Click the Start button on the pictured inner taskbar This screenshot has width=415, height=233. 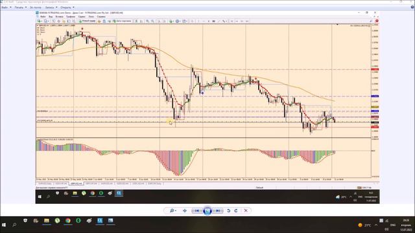point(40,197)
